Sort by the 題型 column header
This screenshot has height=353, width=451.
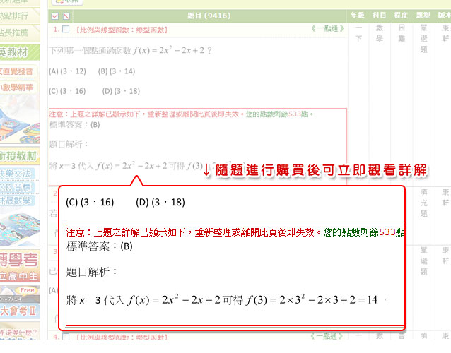(x=423, y=15)
